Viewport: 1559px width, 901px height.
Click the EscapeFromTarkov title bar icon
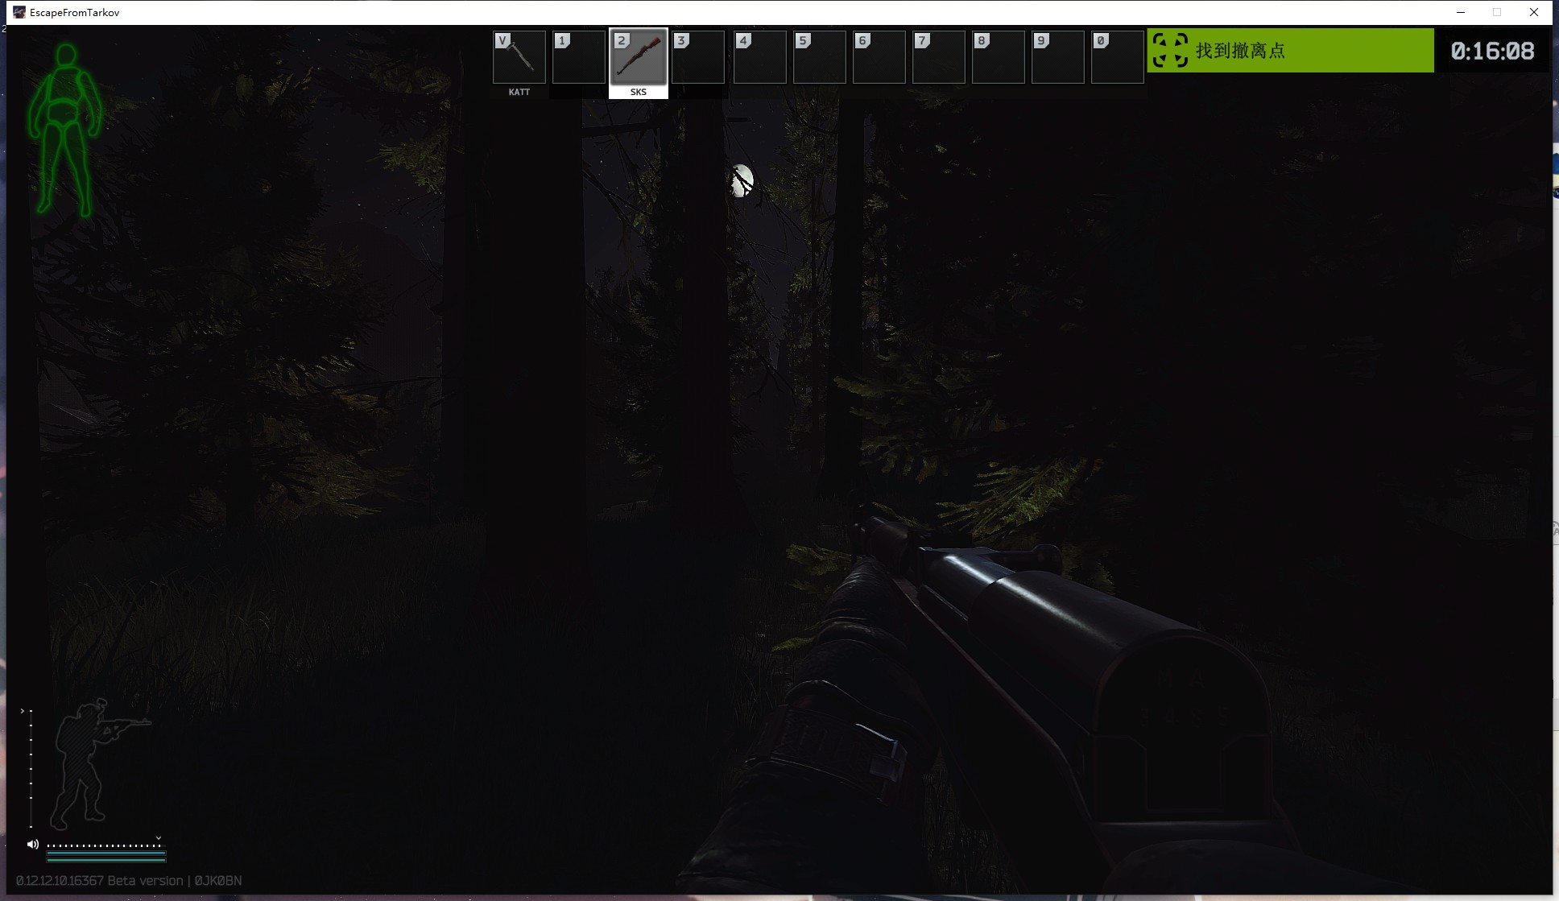(19, 12)
